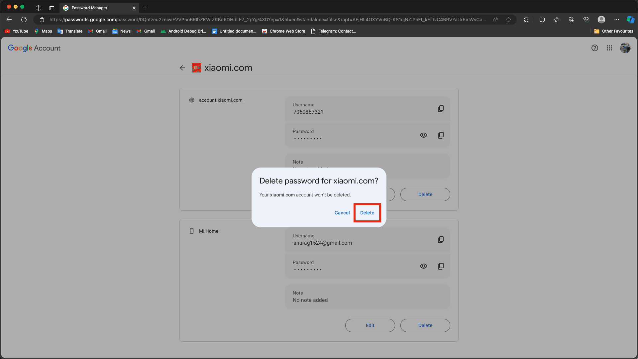Delete the Mi Home saved password

[x=425, y=325]
